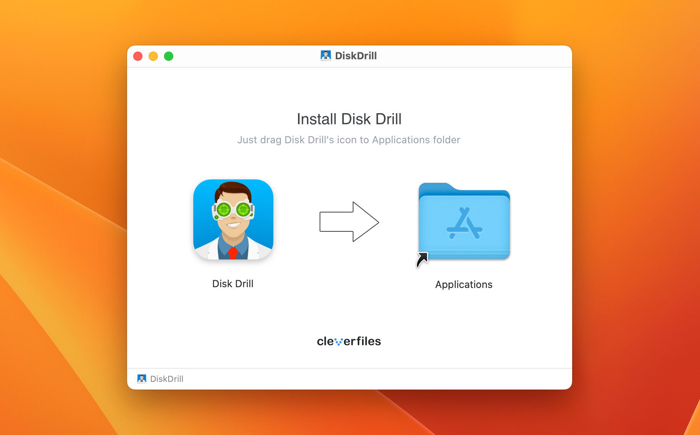700x435 pixels.
Task: Minimize the DiskDrill window with yellow button
Action: coord(153,56)
